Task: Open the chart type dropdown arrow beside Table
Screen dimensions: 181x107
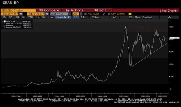Action: click(x=89, y=17)
